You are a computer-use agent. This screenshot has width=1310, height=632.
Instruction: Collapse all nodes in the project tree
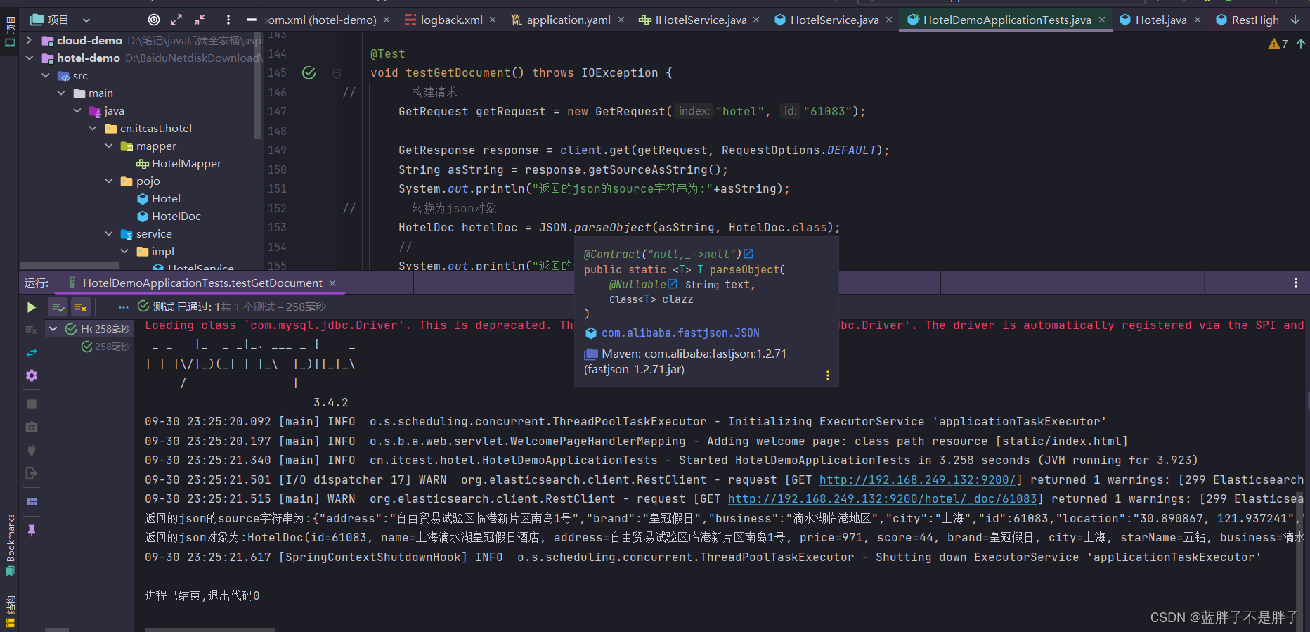point(200,20)
